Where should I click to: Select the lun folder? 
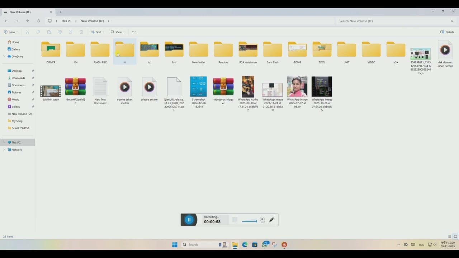174,52
